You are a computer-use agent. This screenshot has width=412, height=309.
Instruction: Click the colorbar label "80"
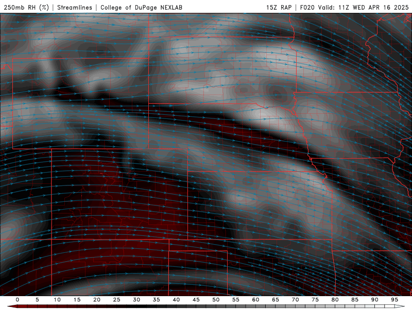[335, 300]
